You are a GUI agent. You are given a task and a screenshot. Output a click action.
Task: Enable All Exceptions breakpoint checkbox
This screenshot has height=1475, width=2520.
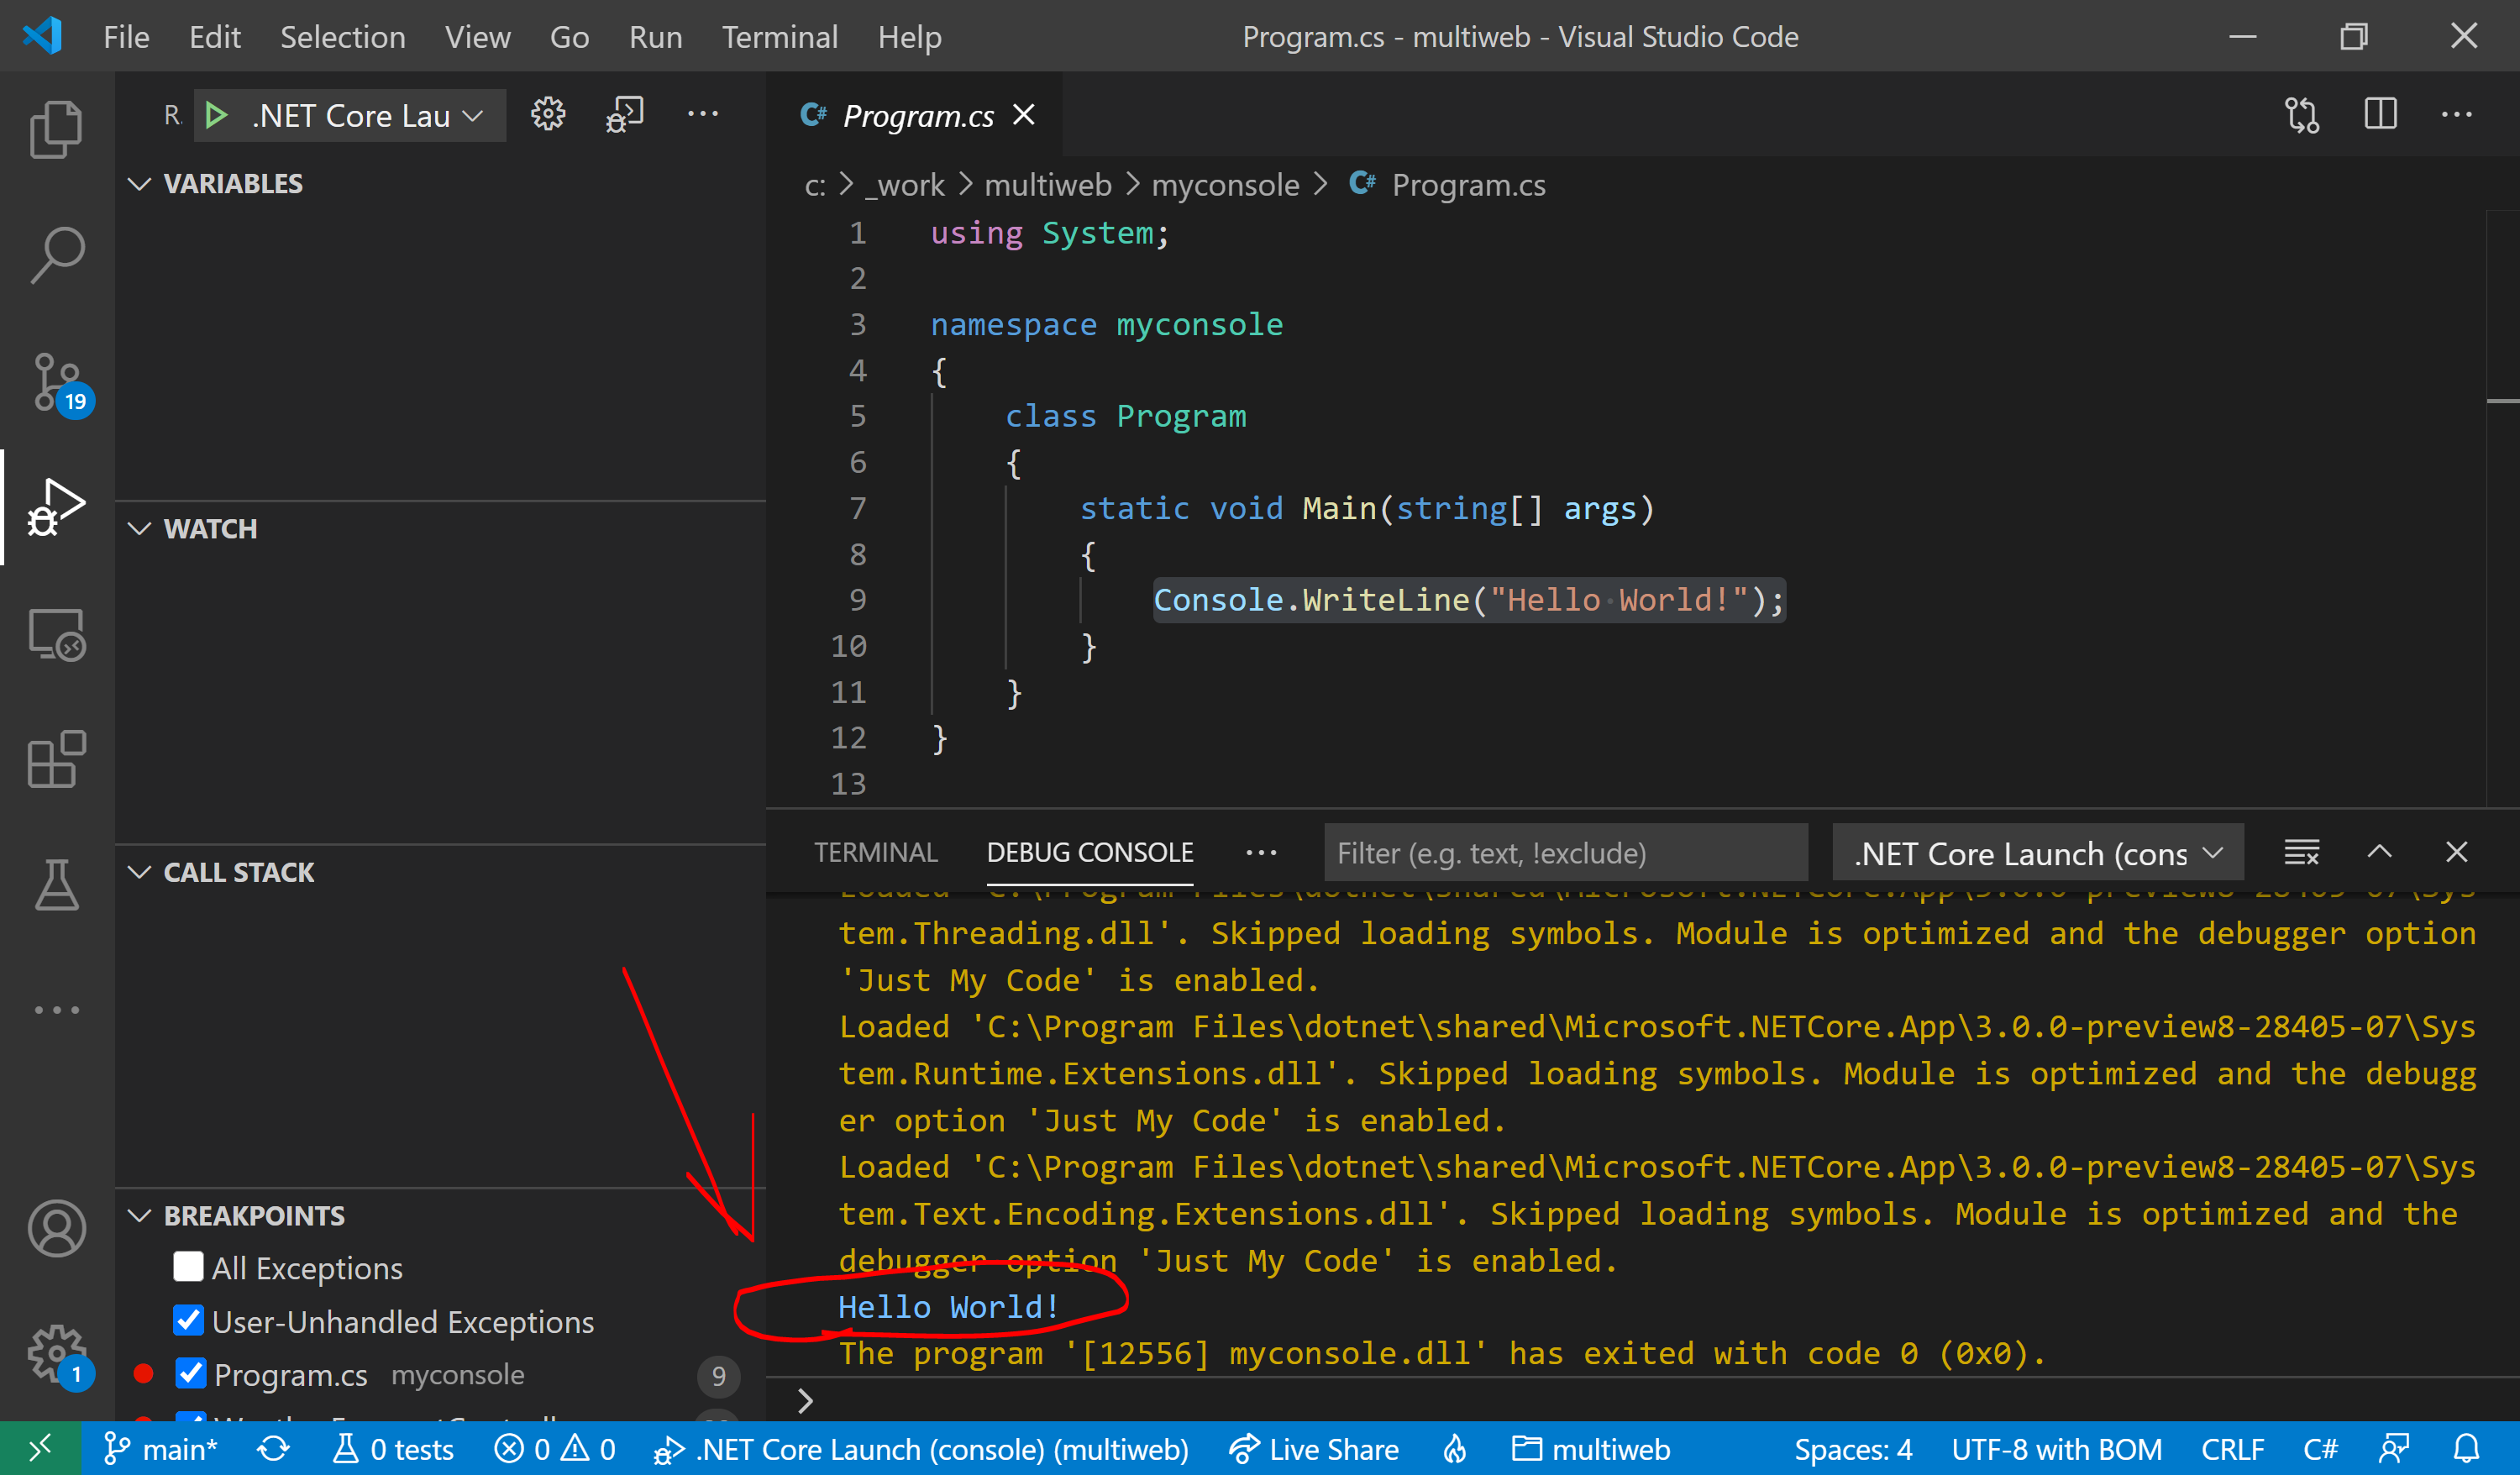click(188, 1267)
